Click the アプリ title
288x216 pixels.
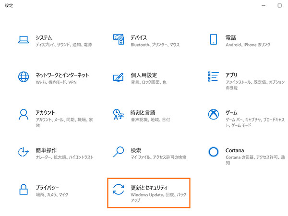[x=231, y=75]
